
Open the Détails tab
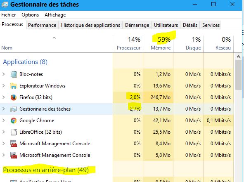[190, 25]
